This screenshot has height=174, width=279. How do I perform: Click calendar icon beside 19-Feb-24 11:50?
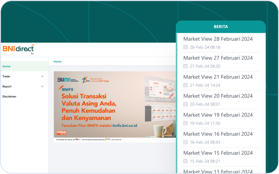(x=186, y=123)
